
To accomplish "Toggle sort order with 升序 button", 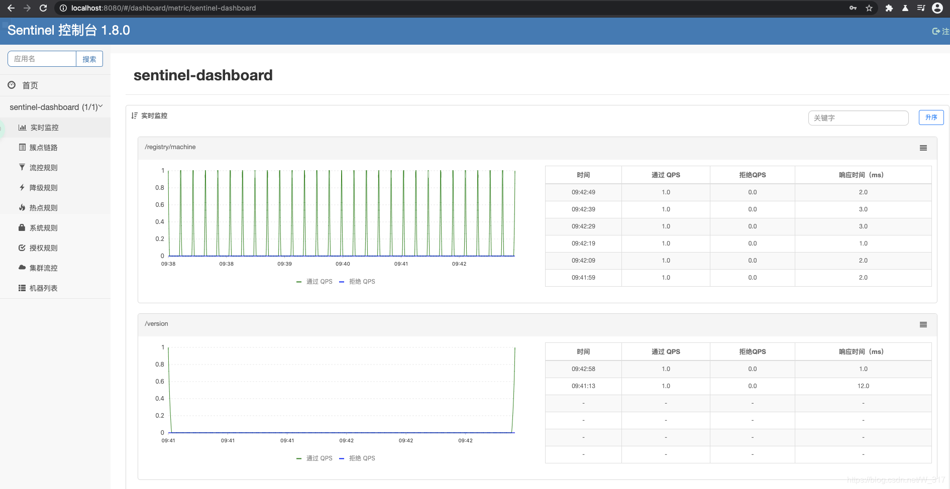I will (x=931, y=117).
